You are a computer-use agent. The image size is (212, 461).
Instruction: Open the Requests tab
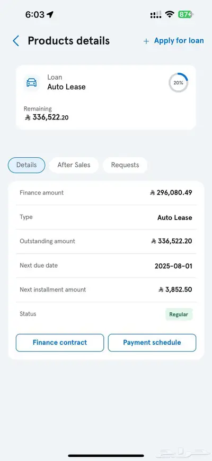coord(125,165)
